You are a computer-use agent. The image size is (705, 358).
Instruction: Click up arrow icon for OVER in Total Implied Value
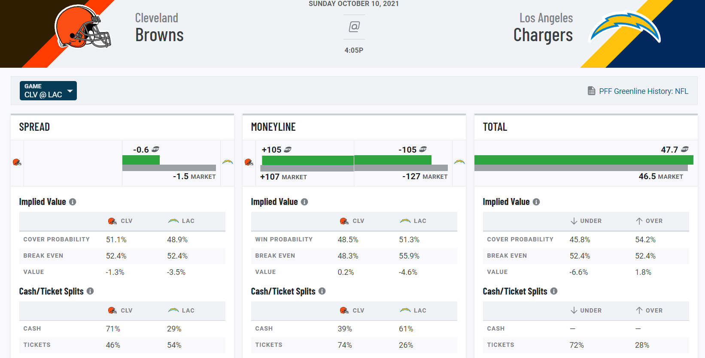point(639,221)
